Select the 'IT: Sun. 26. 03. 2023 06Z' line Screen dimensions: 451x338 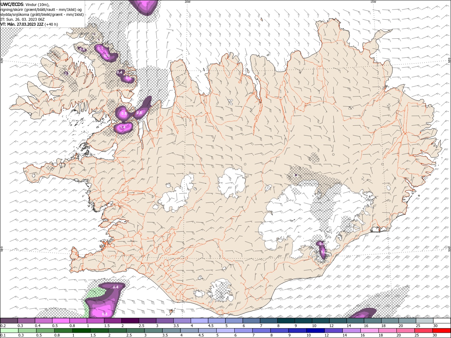click(23, 19)
